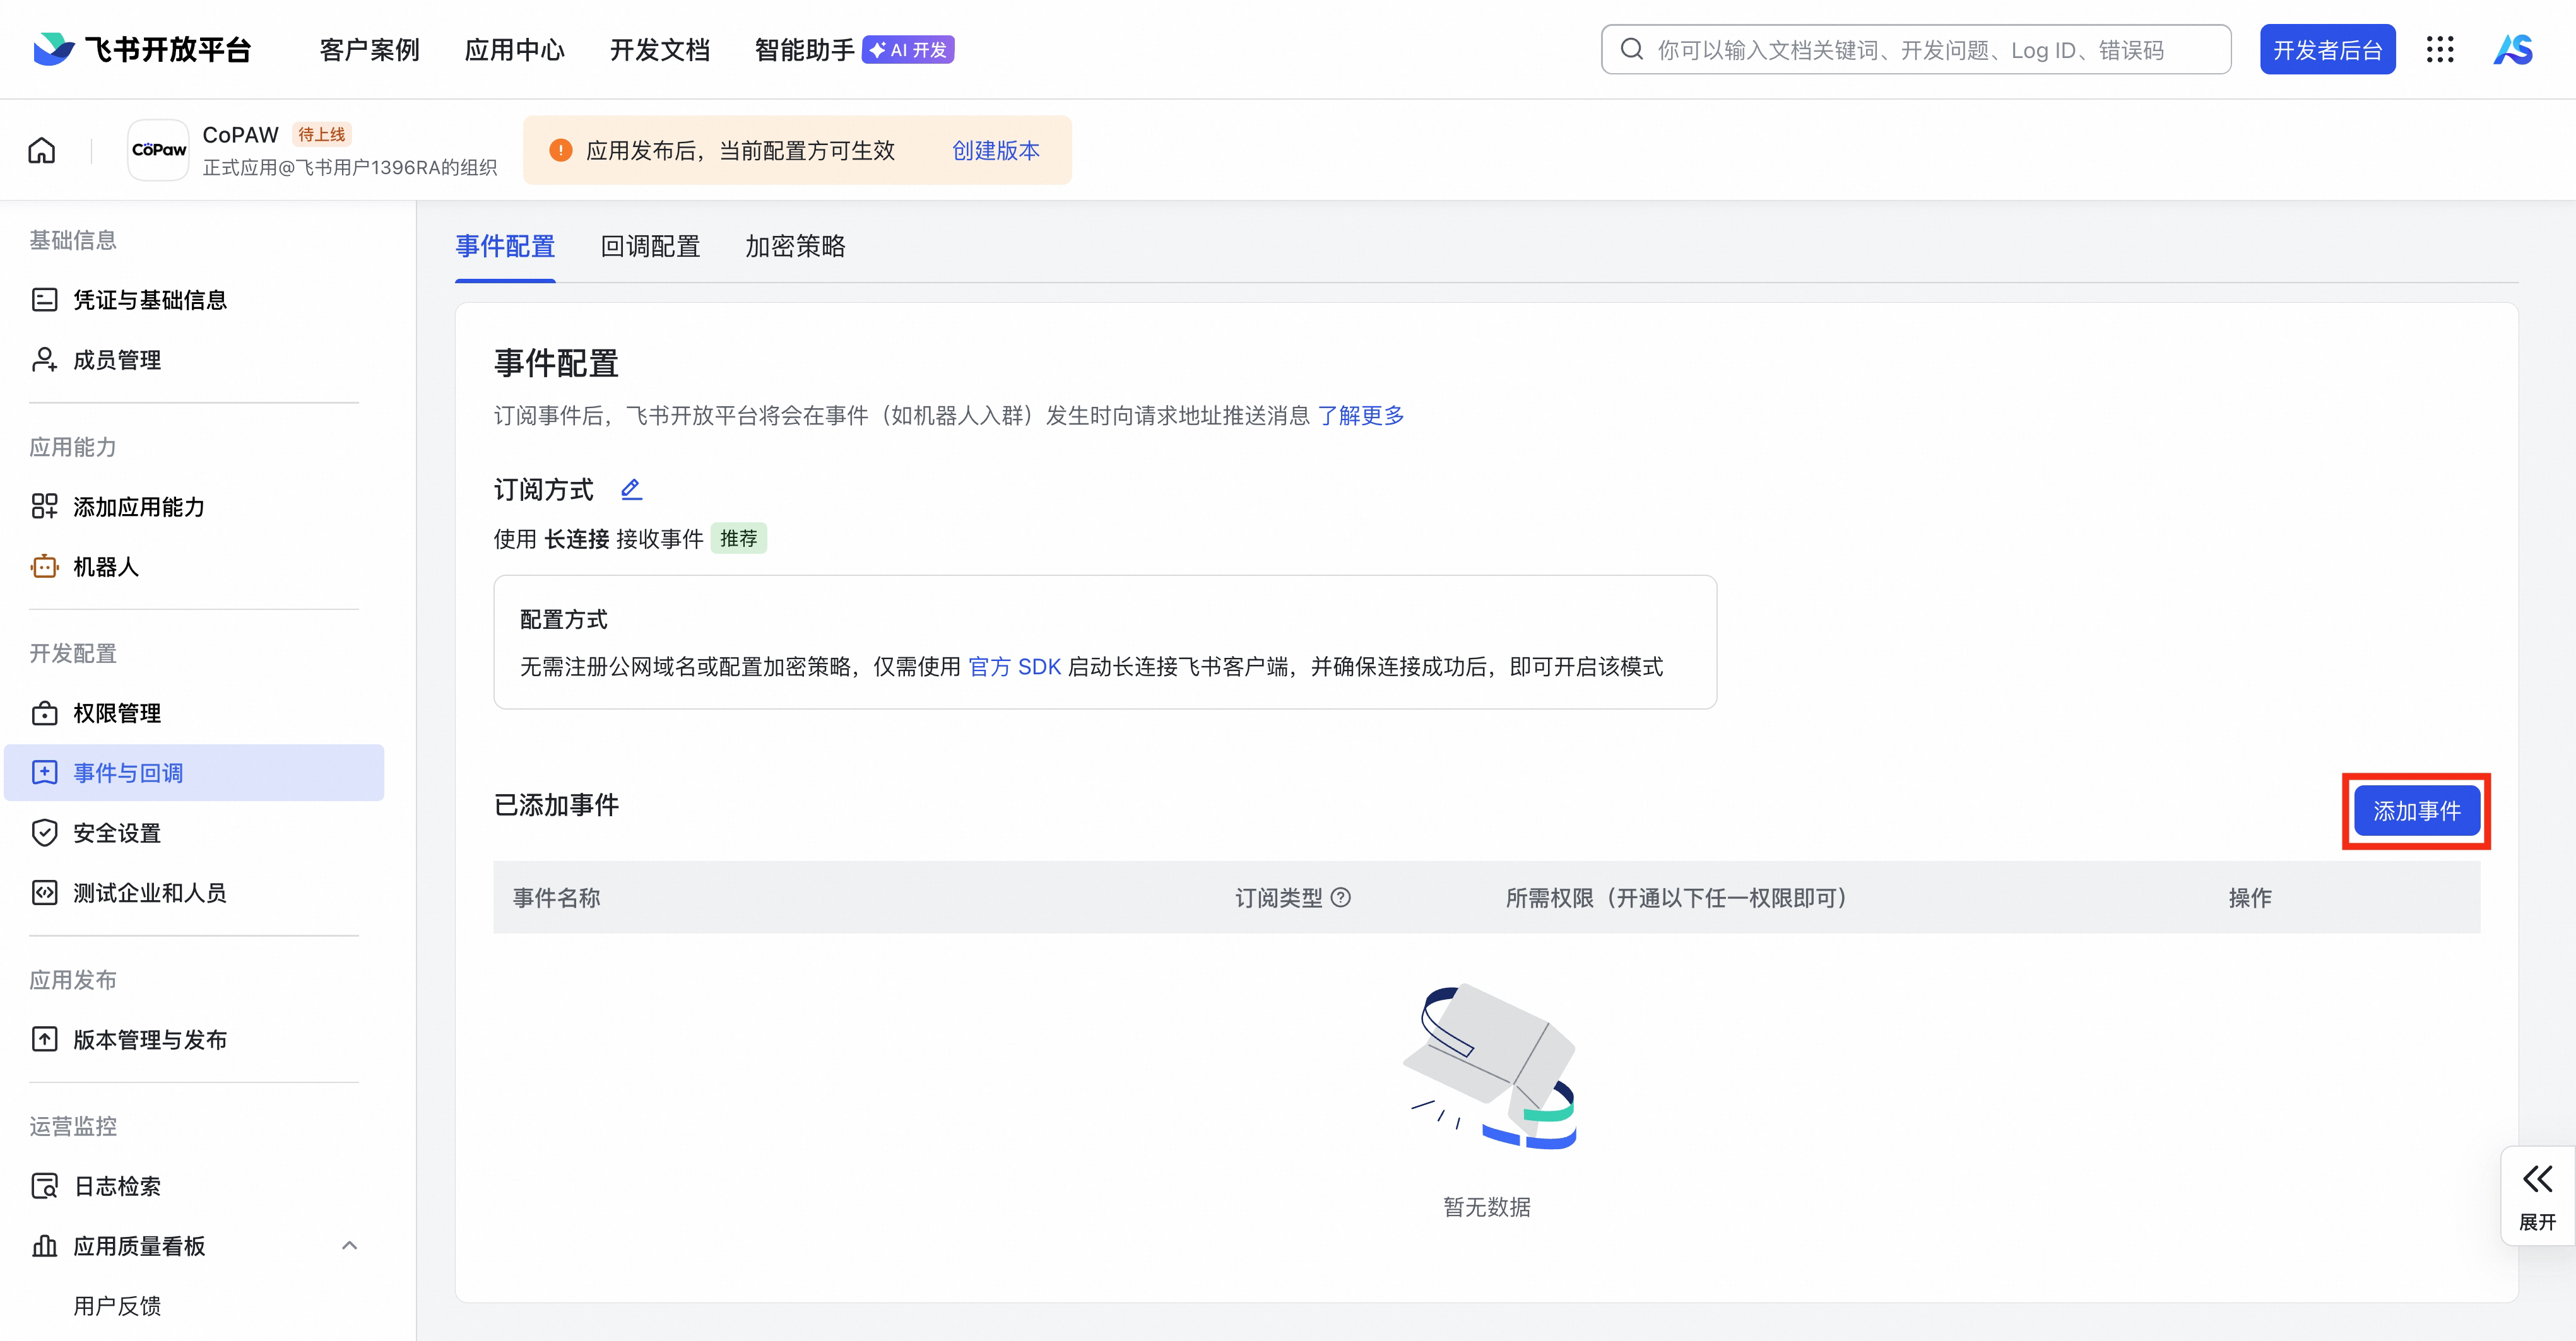2576x1341 pixels.
Task: Open the nine-dot apps grid icon
Action: coord(2440,50)
